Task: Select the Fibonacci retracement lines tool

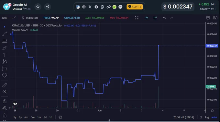Action: tap(5, 41)
